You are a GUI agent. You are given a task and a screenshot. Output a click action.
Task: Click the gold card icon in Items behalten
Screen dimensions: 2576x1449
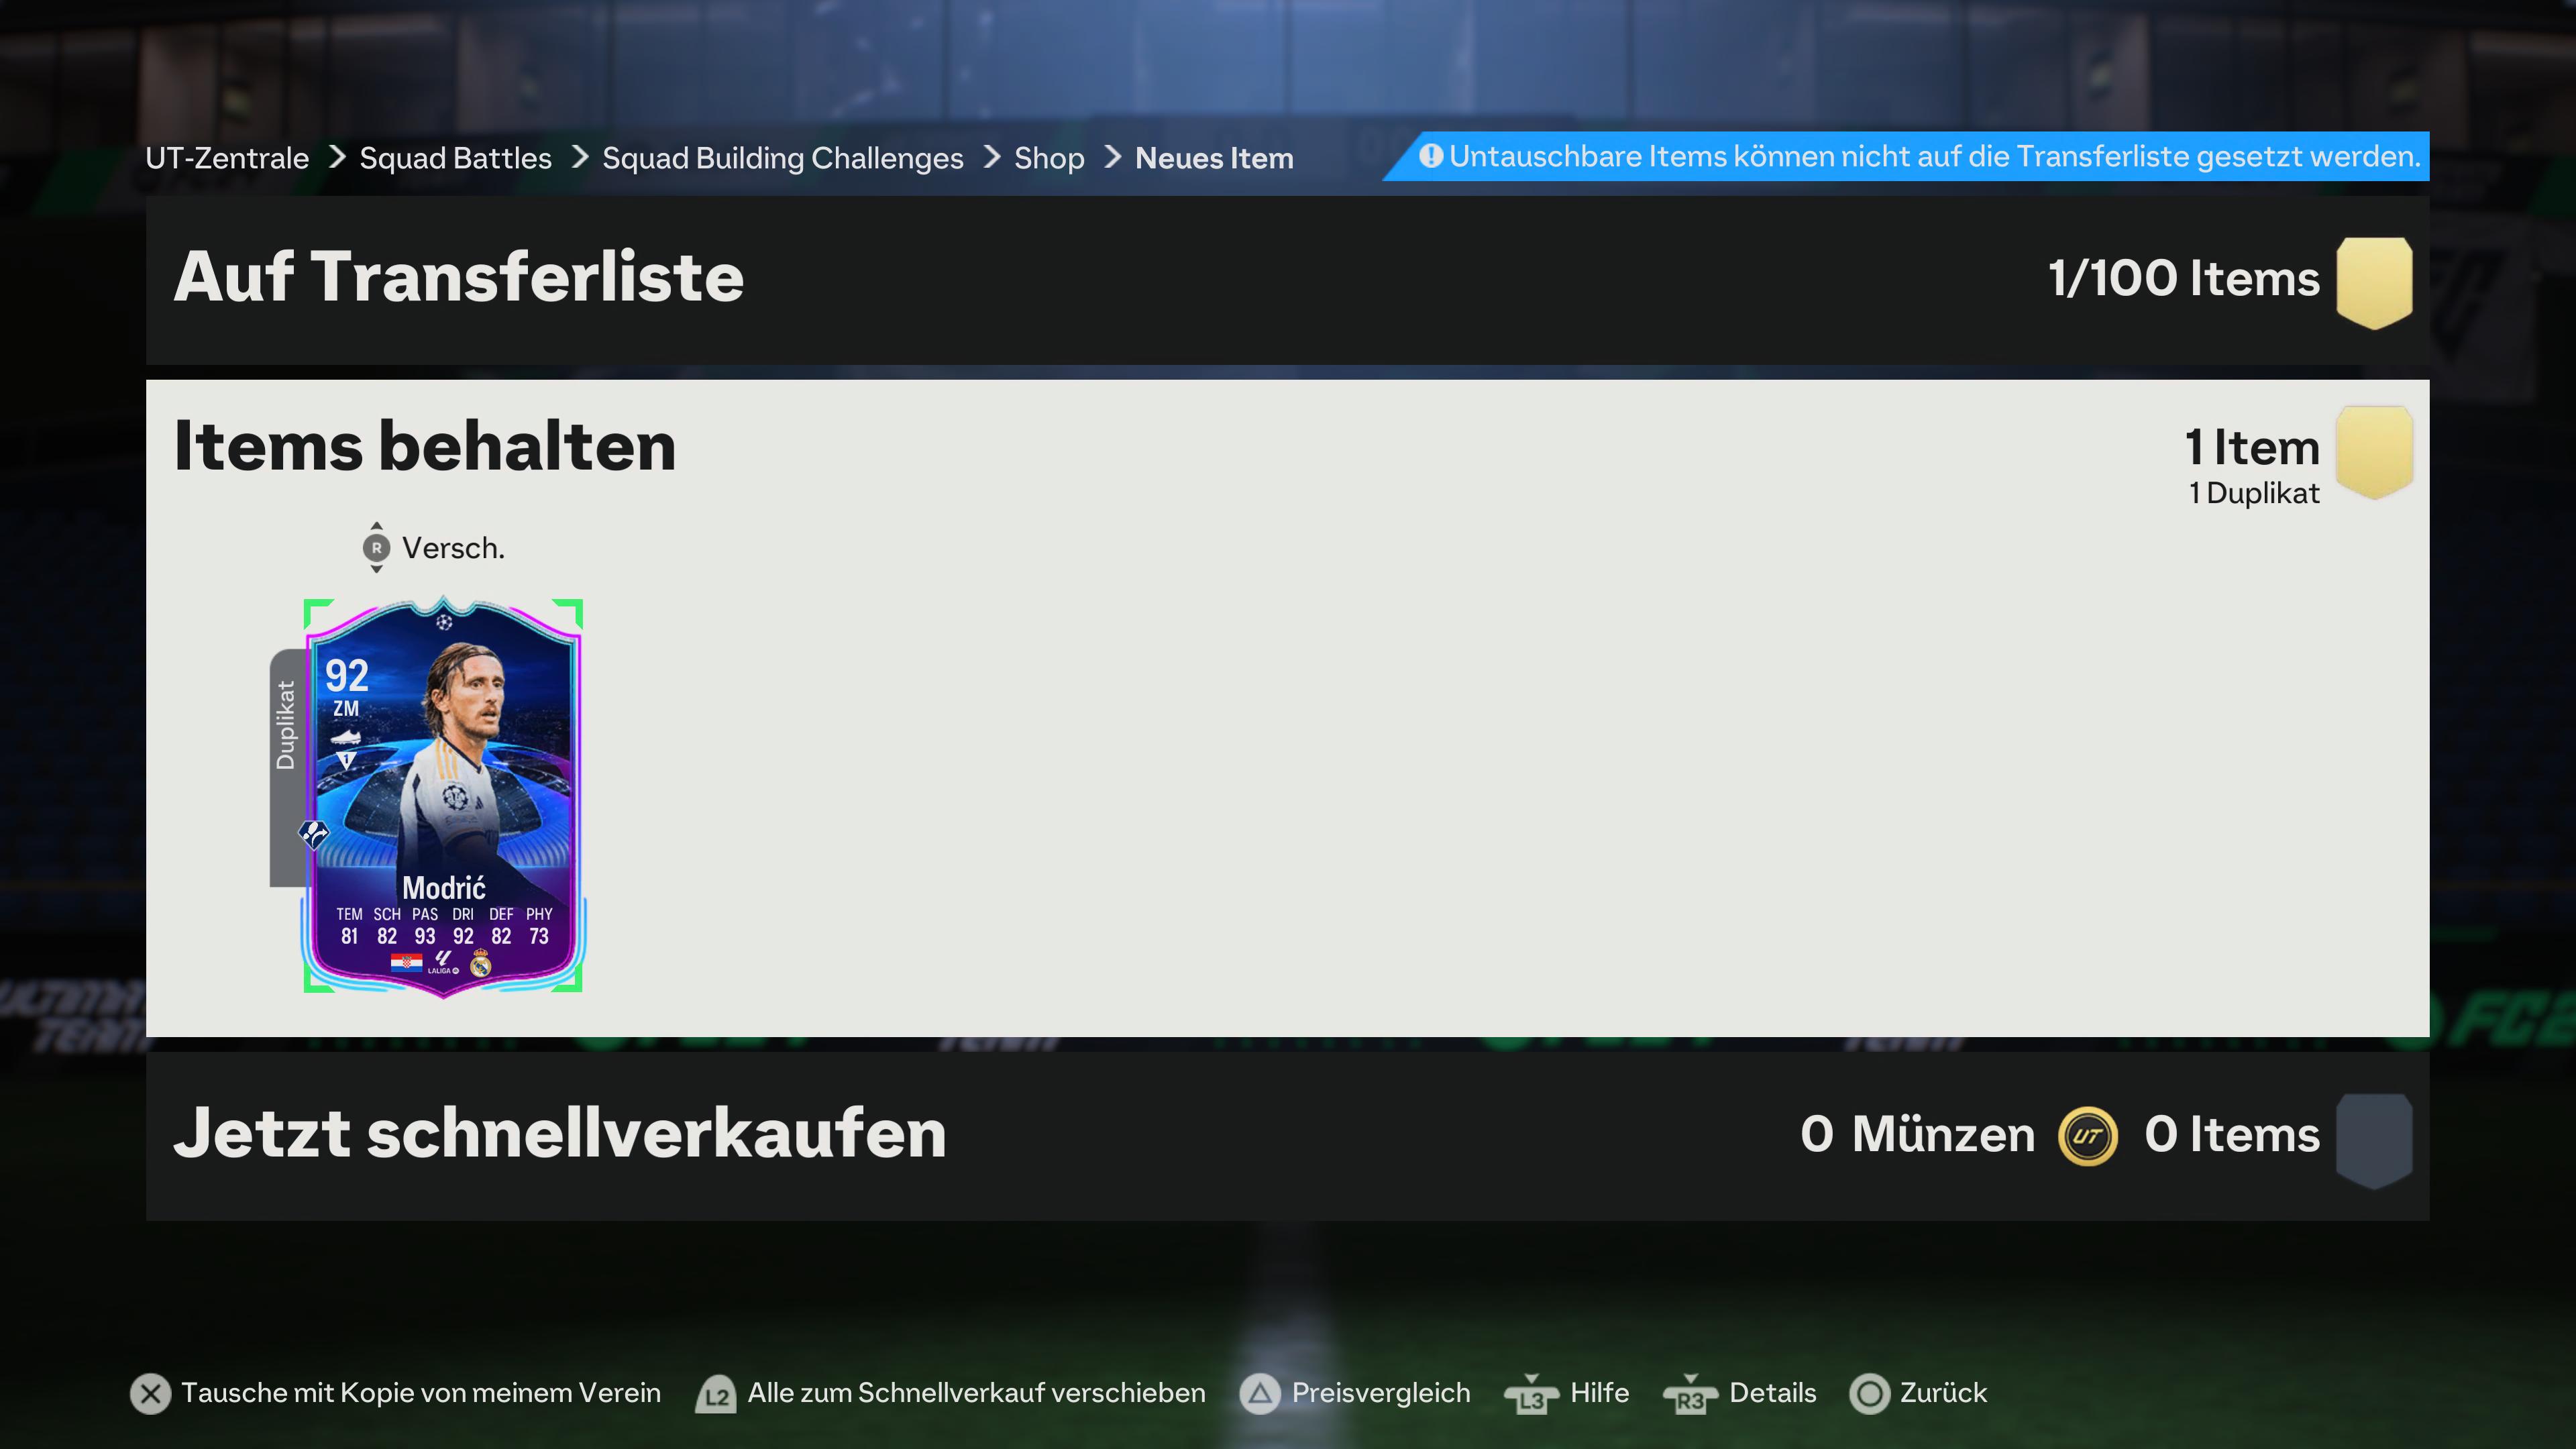pyautogui.click(x=2374, y=452)
